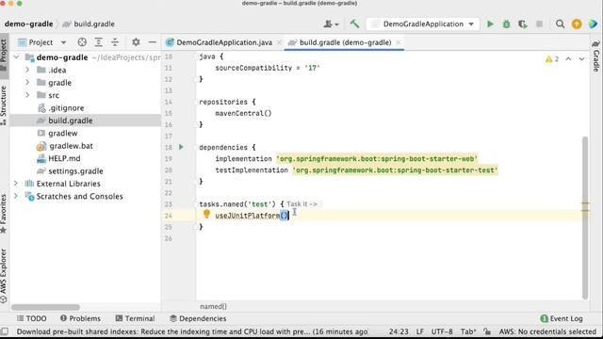Click the orange update notification icon
Viewport: 603px width, 339px height.
[x=577, y=24]
